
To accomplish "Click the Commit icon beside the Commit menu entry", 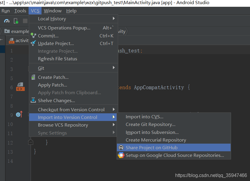I will [x=33, y=36].
